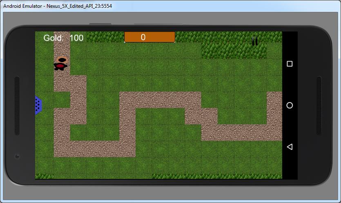Tap the Gold: 100 counter
Screen dimensions: 341x203
point(63,38)
